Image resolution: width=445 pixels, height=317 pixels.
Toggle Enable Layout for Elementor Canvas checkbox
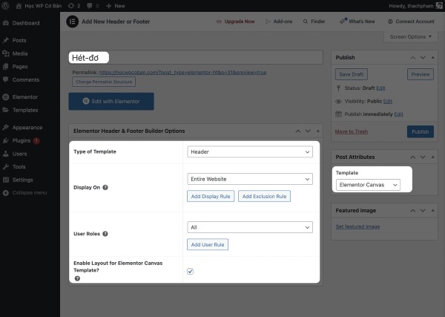click(190, 272)
